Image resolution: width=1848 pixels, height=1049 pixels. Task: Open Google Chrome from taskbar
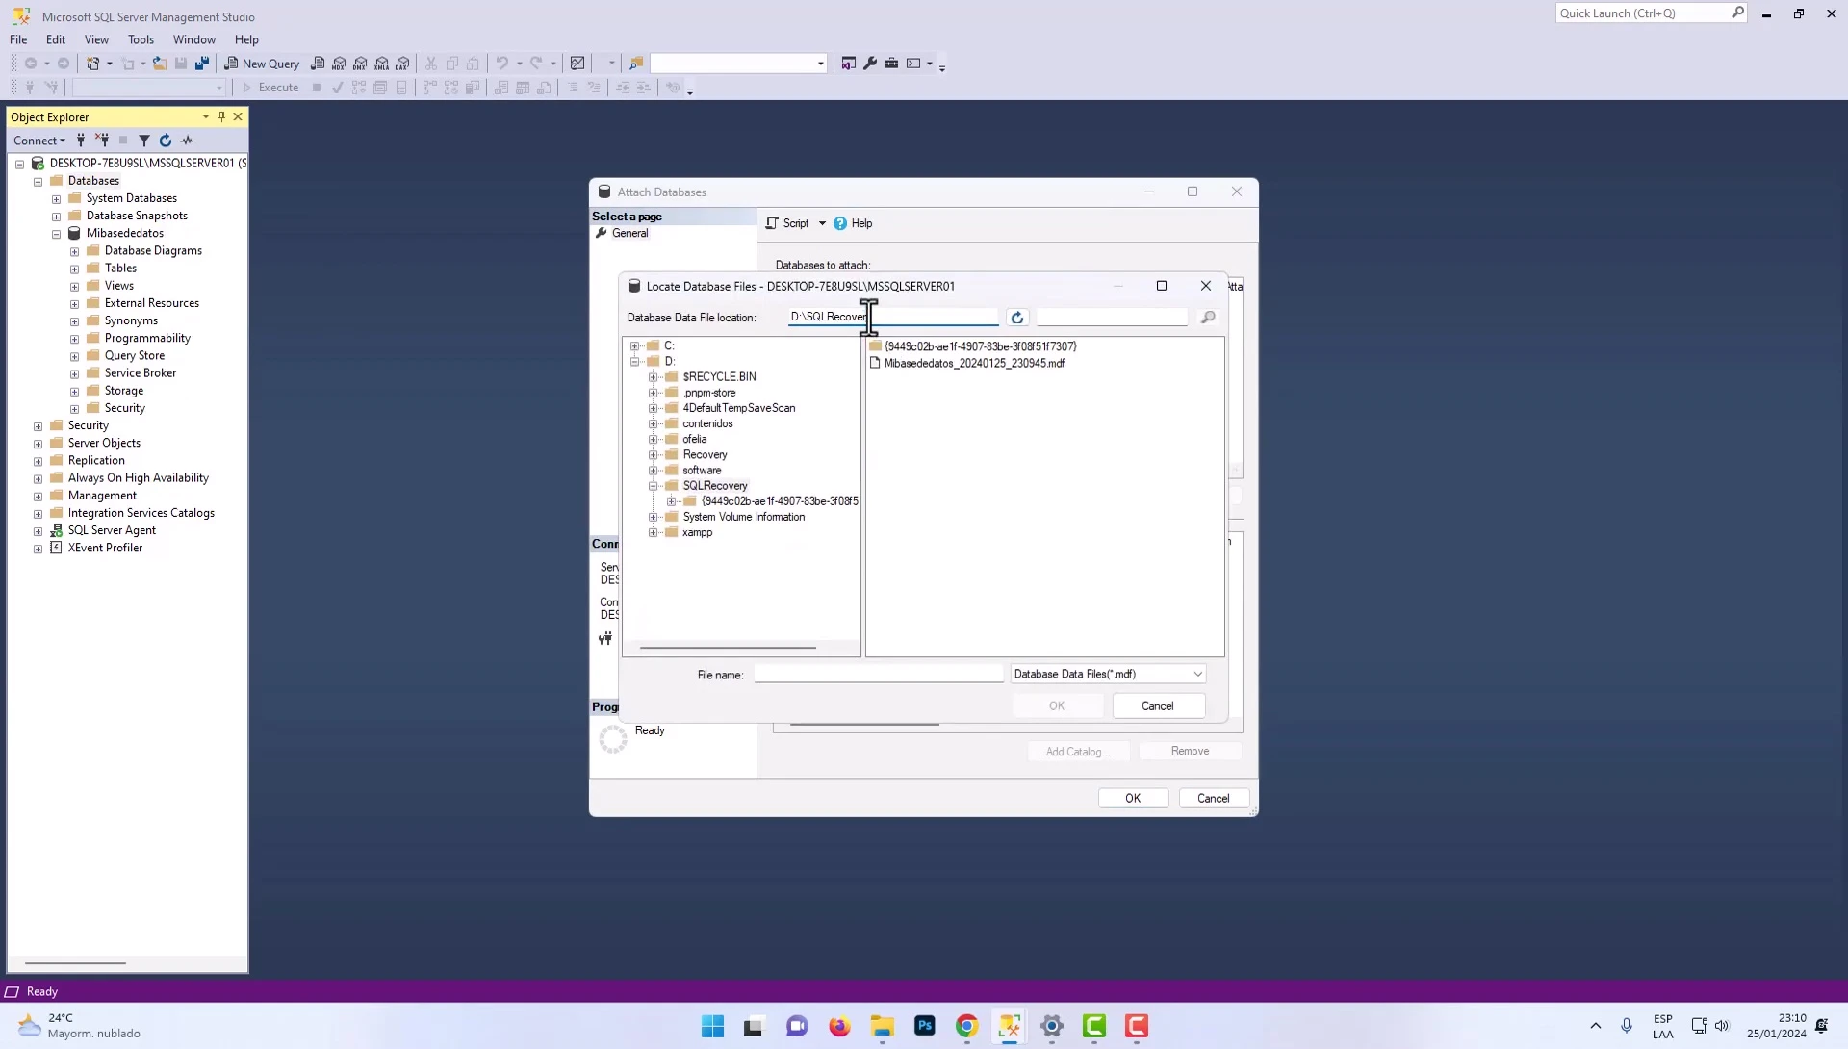pyautogui.click(x=966, y=1026)
